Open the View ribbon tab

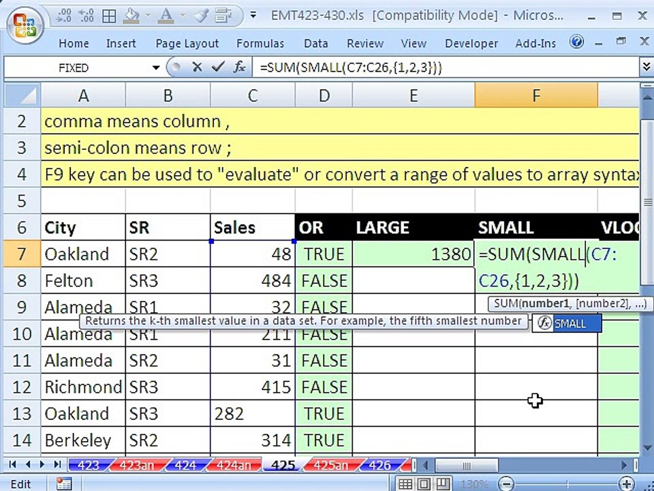414,44
